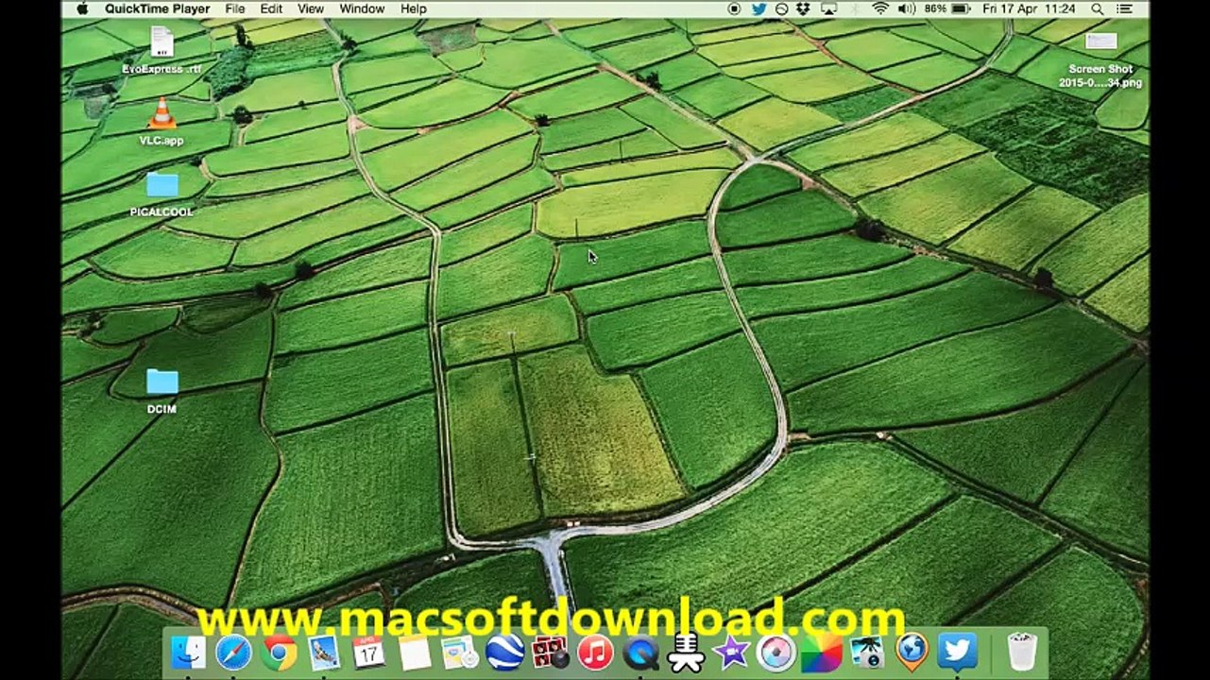Image resolution: width=1210 pixels, height=680 pixels.
Task: Open the AirPlay display menu bar icon
Action: pos(828,8)
